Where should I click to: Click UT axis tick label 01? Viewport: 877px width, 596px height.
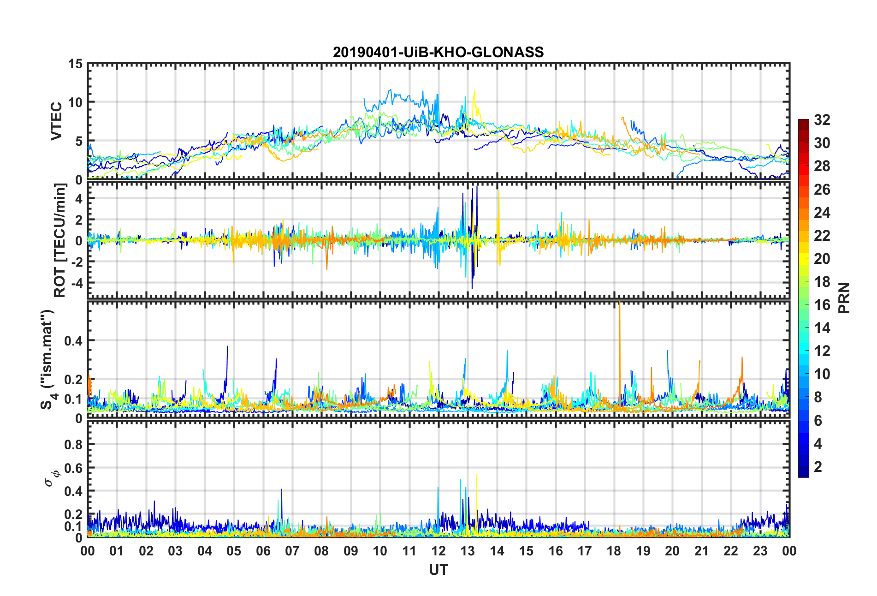[x=117, y=551]
